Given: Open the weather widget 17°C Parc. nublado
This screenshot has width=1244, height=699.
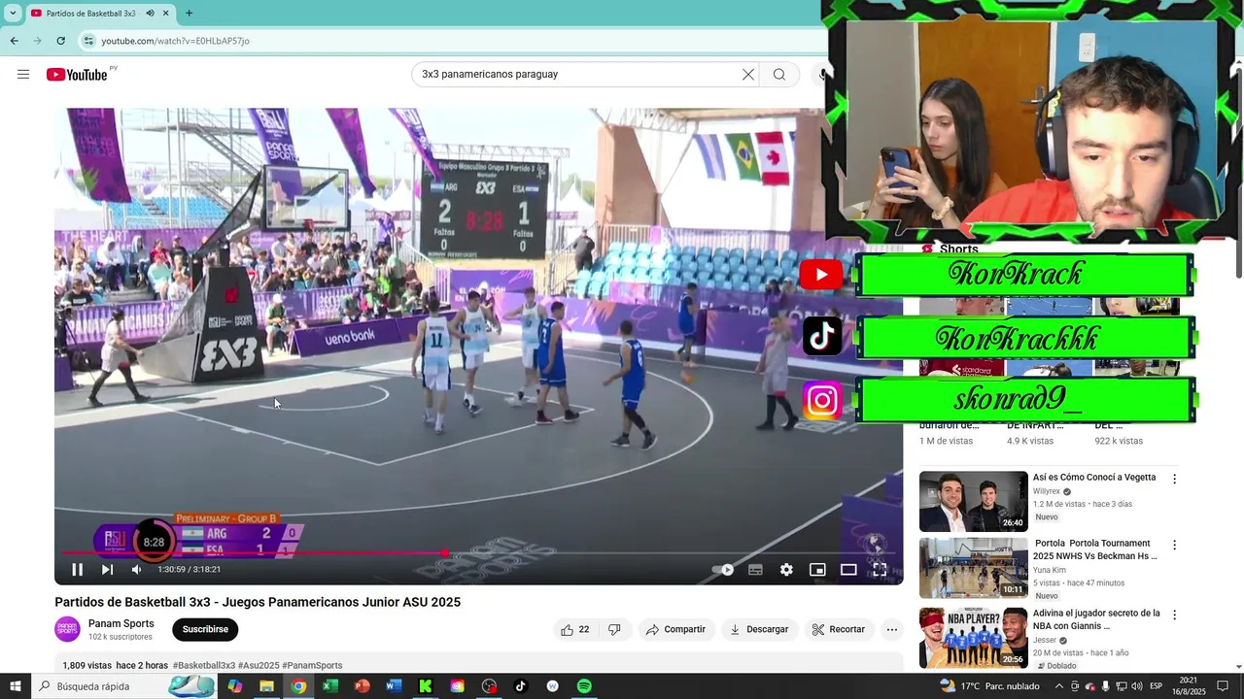Looking at the screenshot, I should pos(989,686).
